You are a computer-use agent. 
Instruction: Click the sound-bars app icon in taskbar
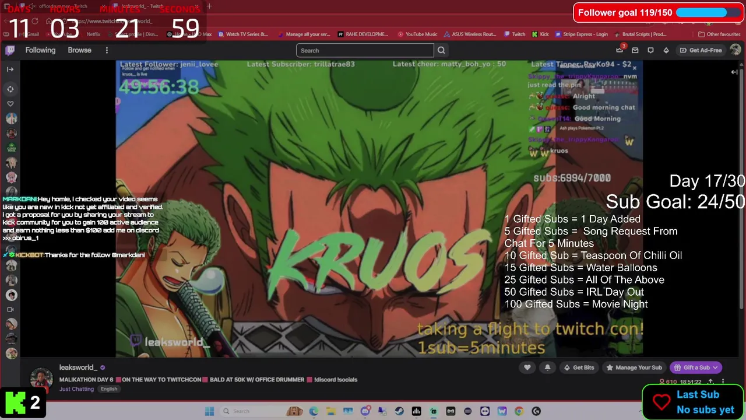417,411
